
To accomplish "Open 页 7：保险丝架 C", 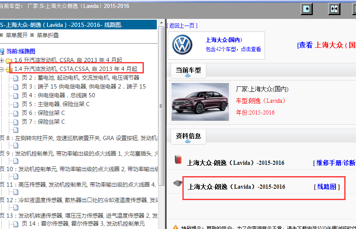I will (x=43, y=122).
